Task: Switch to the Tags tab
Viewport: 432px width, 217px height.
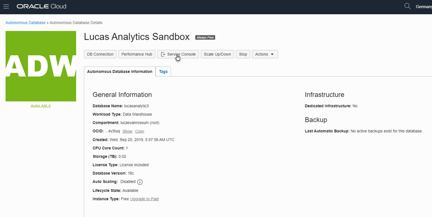Action: [163, 72]
